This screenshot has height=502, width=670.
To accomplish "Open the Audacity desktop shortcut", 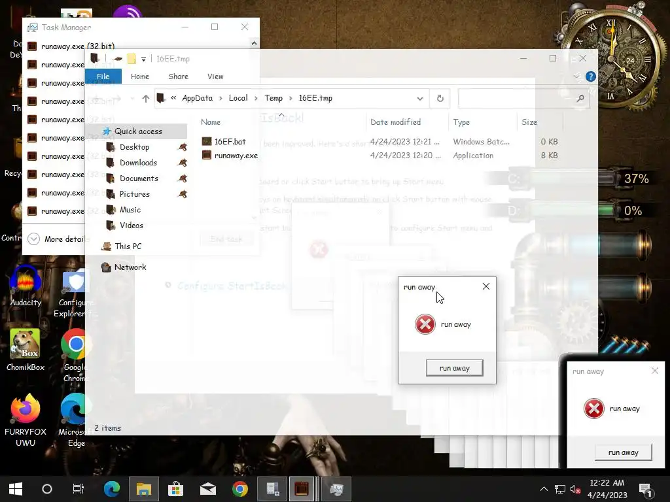I will point(26,286).
